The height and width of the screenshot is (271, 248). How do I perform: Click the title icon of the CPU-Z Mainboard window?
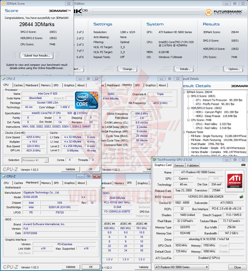[x=3, y=176]
